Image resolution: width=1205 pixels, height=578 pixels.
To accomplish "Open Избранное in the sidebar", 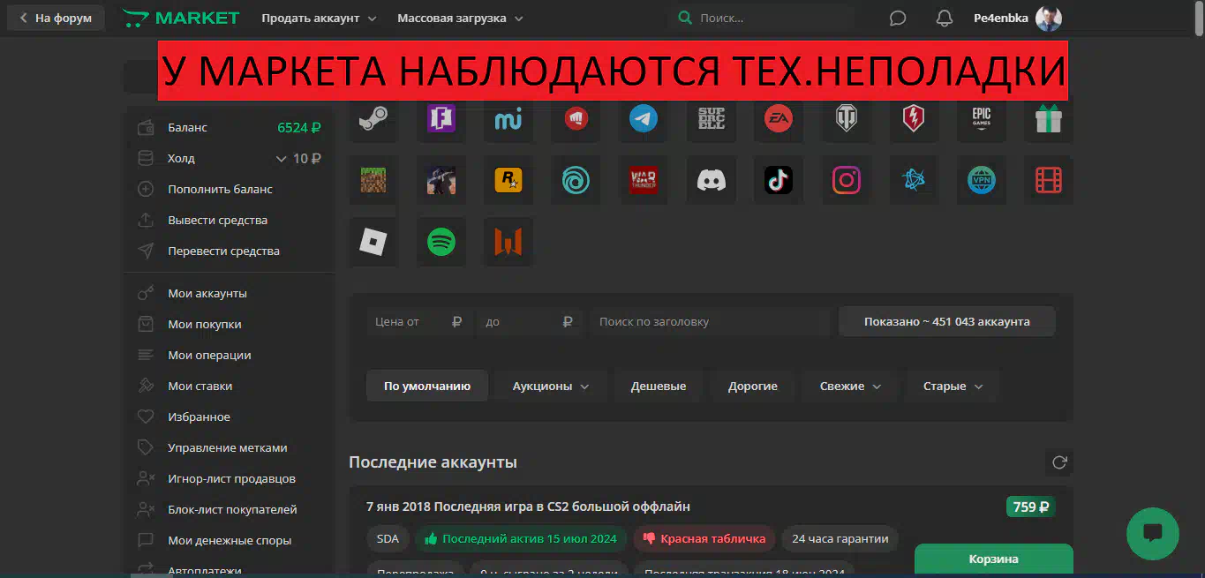I will coord(229,417).
